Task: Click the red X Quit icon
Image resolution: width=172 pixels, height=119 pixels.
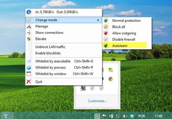Action: coord(29,82)
